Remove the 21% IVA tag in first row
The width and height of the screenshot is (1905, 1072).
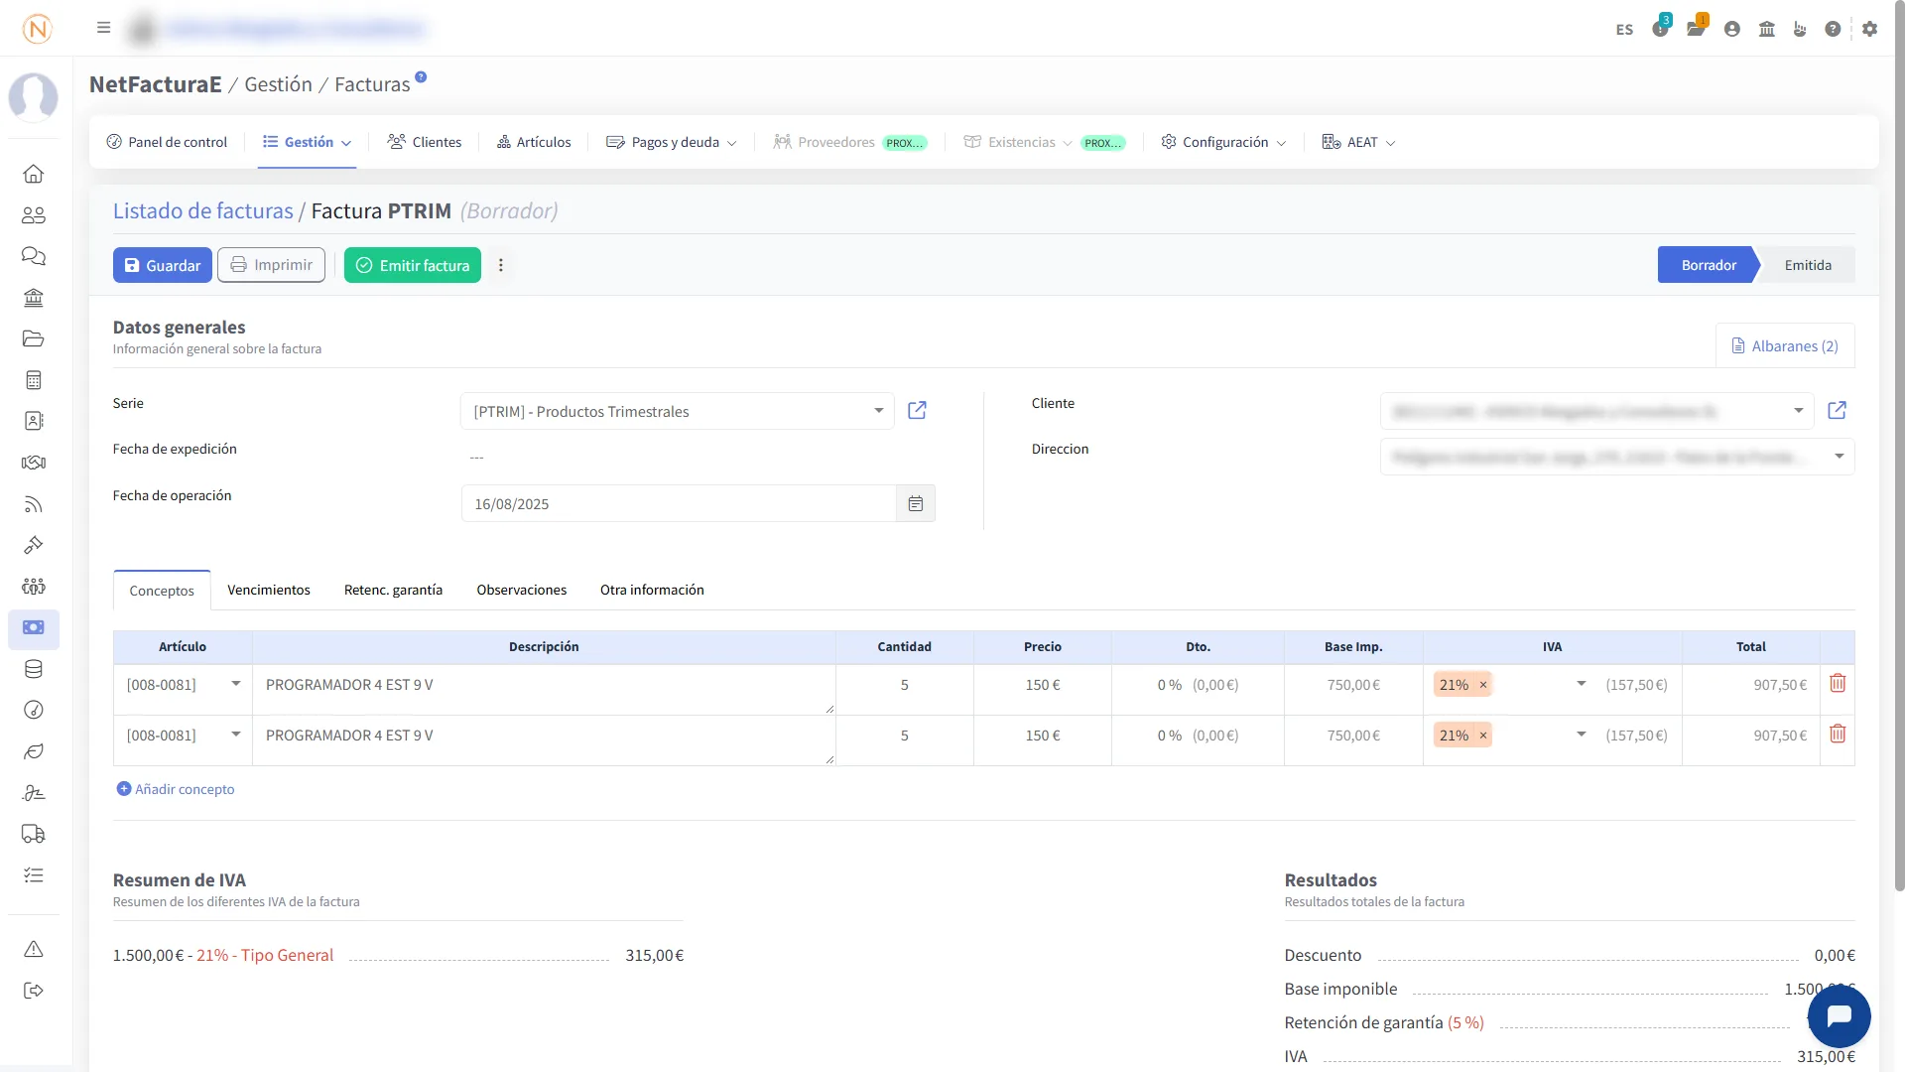pyautogui.click(x=1483, y=685)
